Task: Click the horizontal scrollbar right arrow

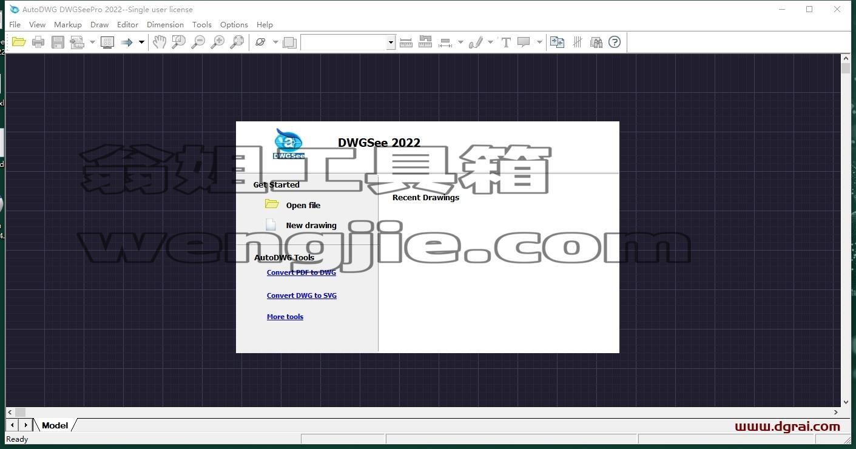Action: 837,412
